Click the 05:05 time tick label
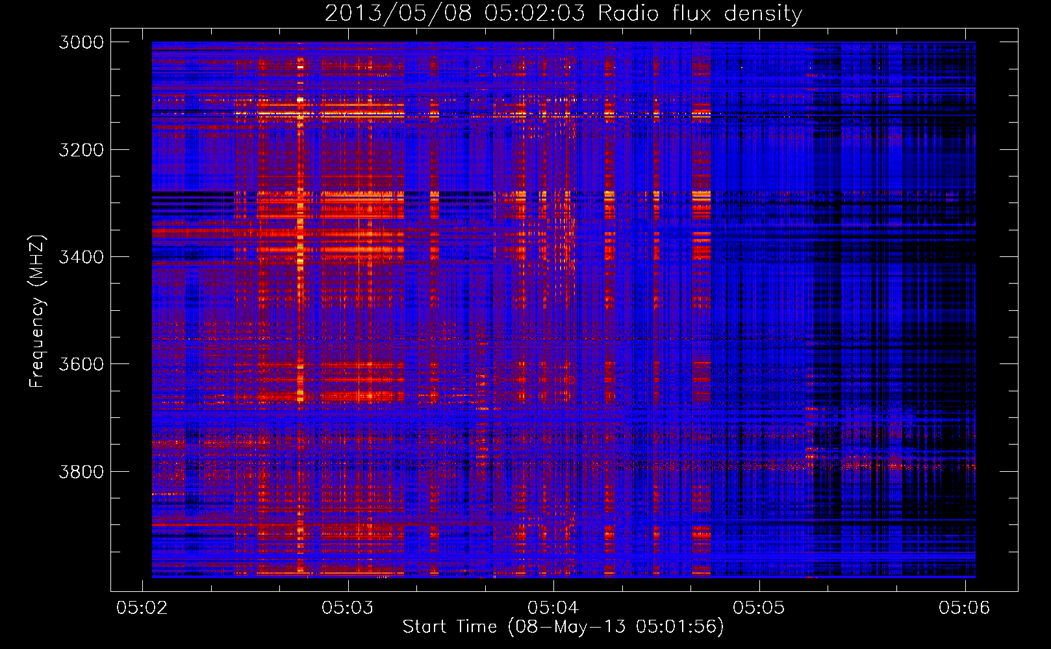Screen dimensions: 1051x649 click(x=759, y=607)
